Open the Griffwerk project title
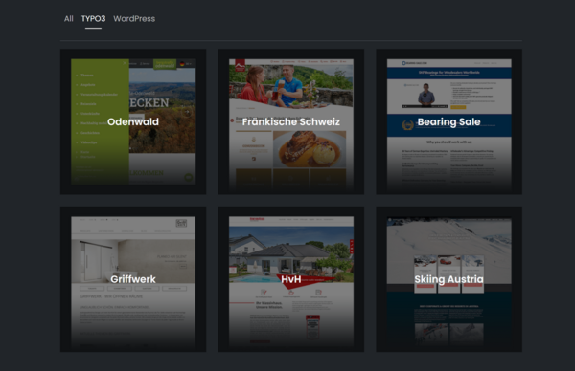The image size is (575, 371). [133, 279]
